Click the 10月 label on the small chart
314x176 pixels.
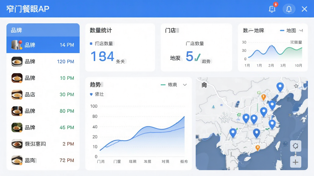click(x=298, y=65)
